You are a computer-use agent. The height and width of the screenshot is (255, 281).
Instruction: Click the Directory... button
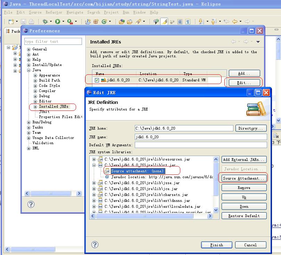251,128
